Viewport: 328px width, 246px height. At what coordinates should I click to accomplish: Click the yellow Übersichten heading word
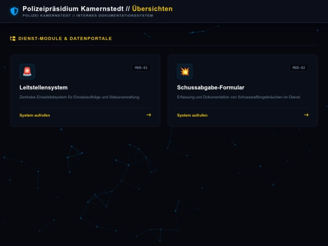pos(152,9)
